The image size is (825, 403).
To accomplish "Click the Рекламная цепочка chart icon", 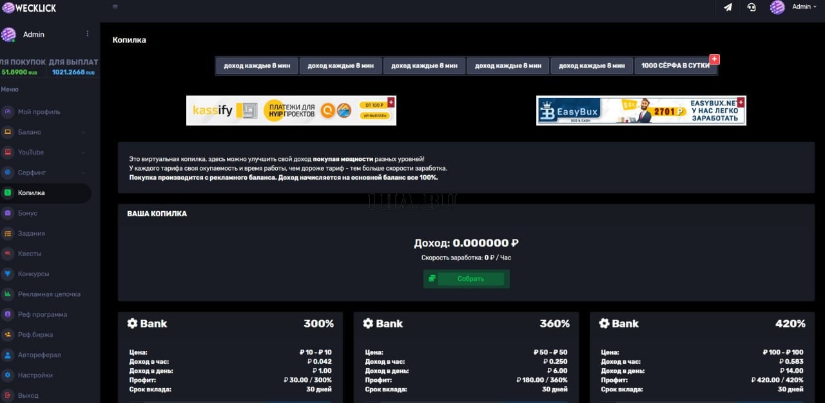I will coord(6,294).
